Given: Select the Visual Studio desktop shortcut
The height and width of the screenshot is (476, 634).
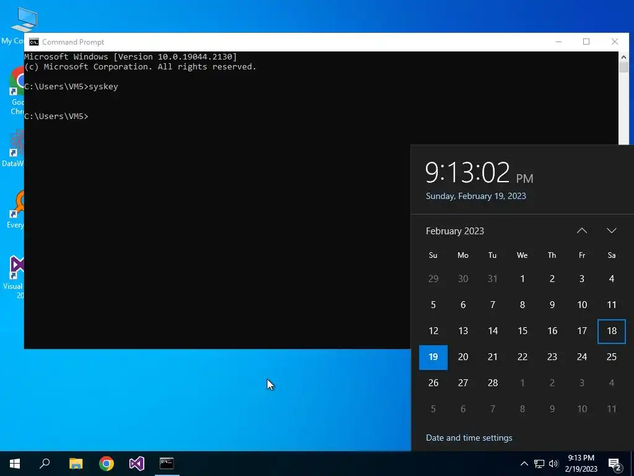Looking at the screenshot, I should tap(14, 277).
